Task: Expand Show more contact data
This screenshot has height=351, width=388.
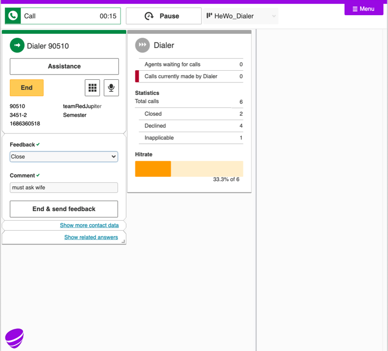Action: tap(89, 225)
